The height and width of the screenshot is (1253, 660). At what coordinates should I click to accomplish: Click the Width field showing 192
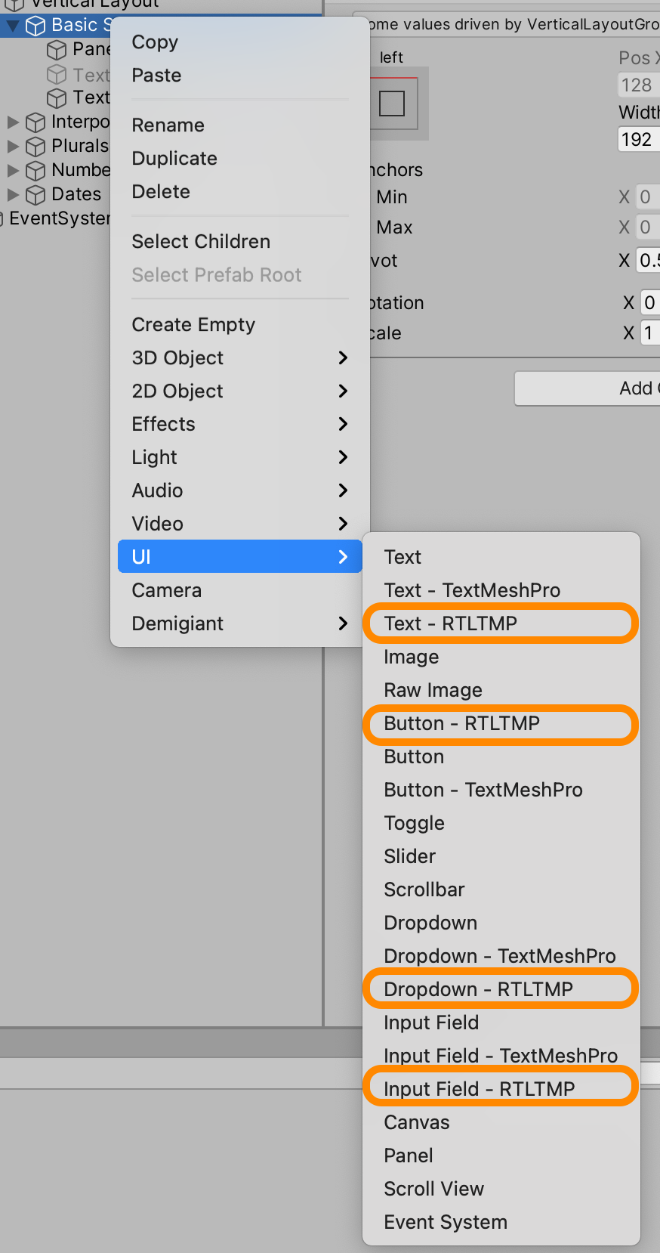(640, 139)
